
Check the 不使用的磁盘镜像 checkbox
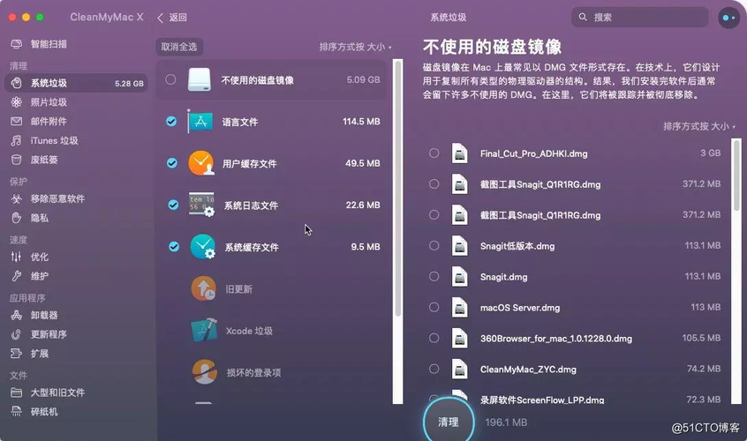[170, 79]
